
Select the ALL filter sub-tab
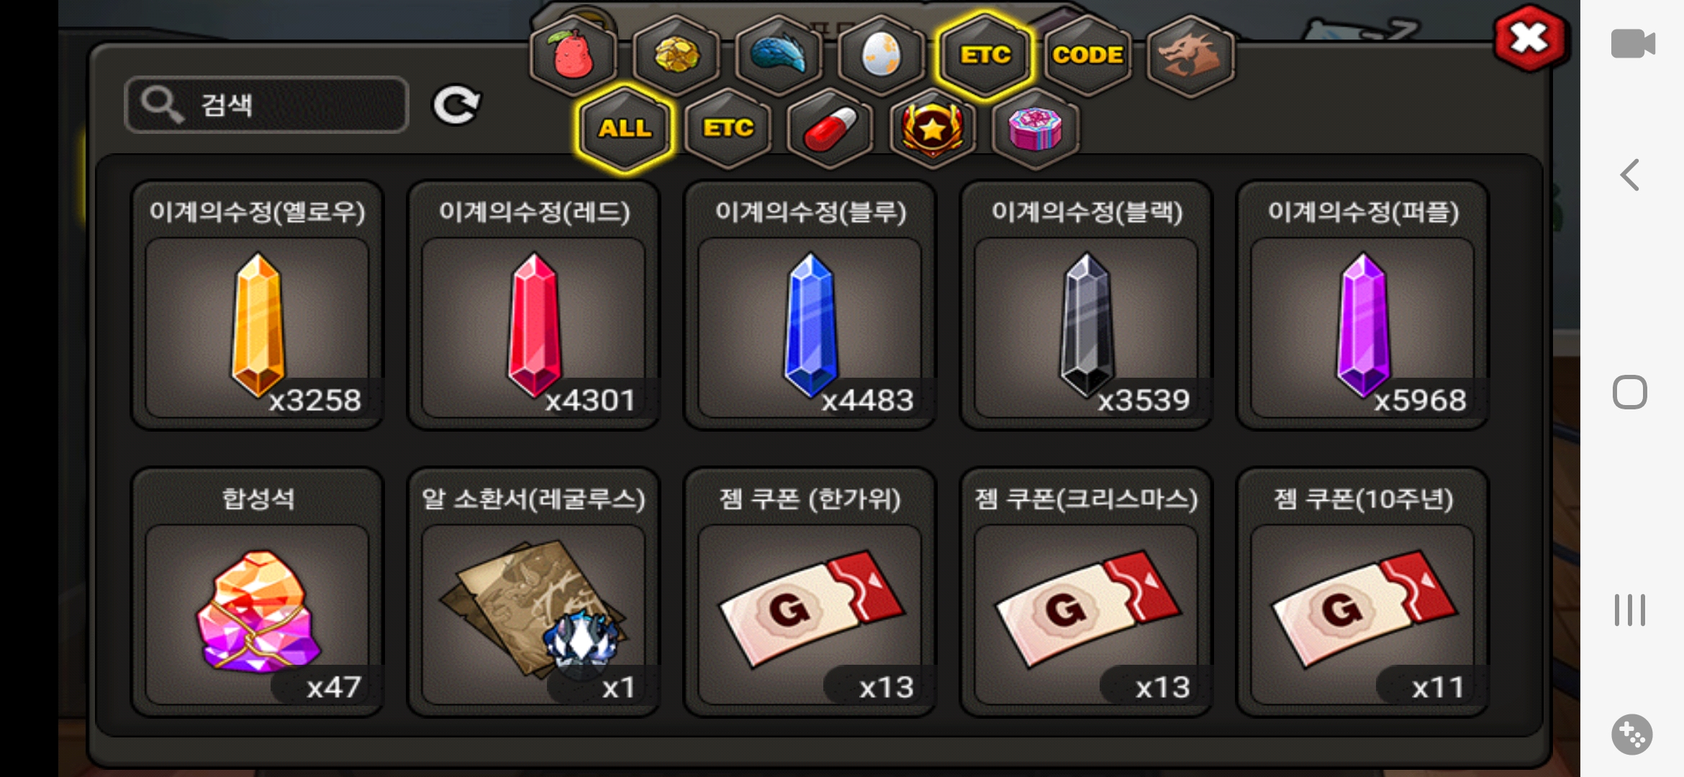[625, 129]
